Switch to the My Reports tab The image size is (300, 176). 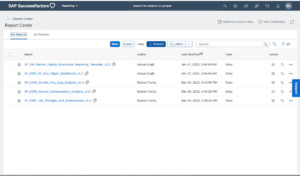[19, 35]
